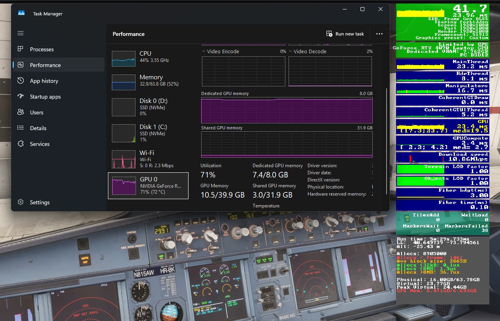The image size is (500, 321).
Task: Select the Startup apps icon
Action: [x=21, y=96]
